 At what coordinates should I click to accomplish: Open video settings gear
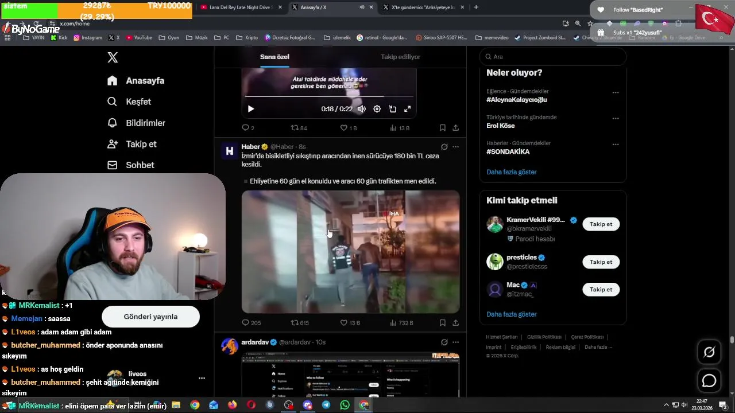(377, 109)
